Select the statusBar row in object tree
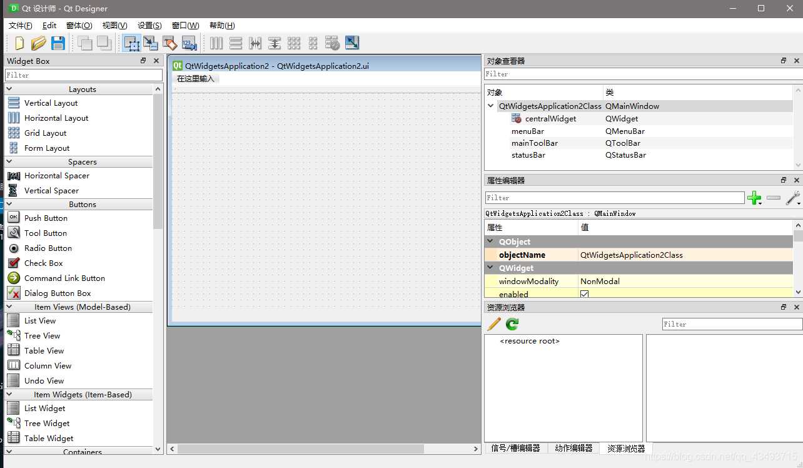Image resolution: width=803 pixels, height=468 pixels. (639, 155)
